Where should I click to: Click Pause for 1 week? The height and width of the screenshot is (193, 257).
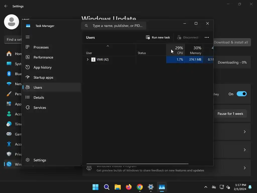[x=230, y=114]
